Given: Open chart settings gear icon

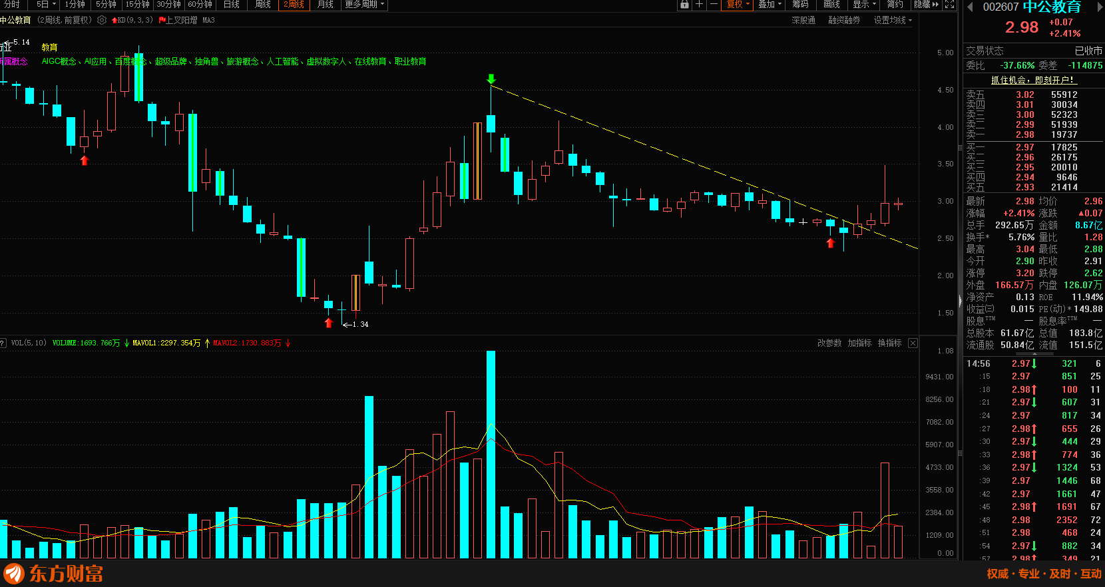Looking at the screenshot, I should 102,20.
